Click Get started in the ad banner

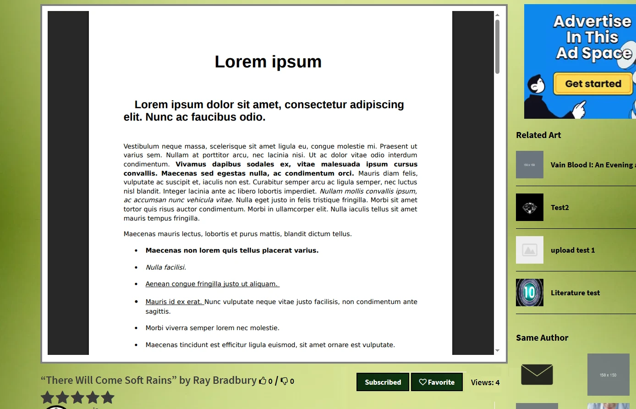(593, 84)
